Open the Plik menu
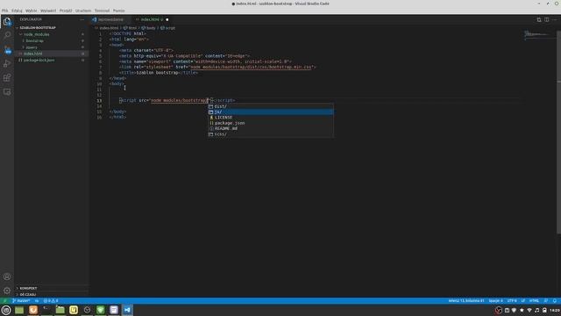The height and width of the screenshot is (316, 561). click(x=4, y=11)
